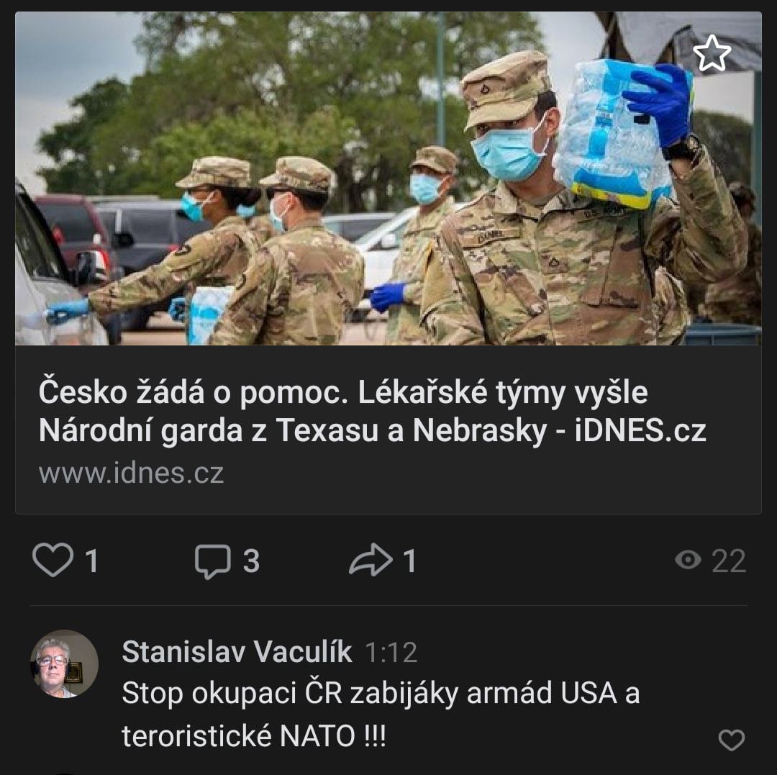Tap the comment count number 3
Image resolution: width=777 pixels, height=775 pixels.
pos(251,561)
